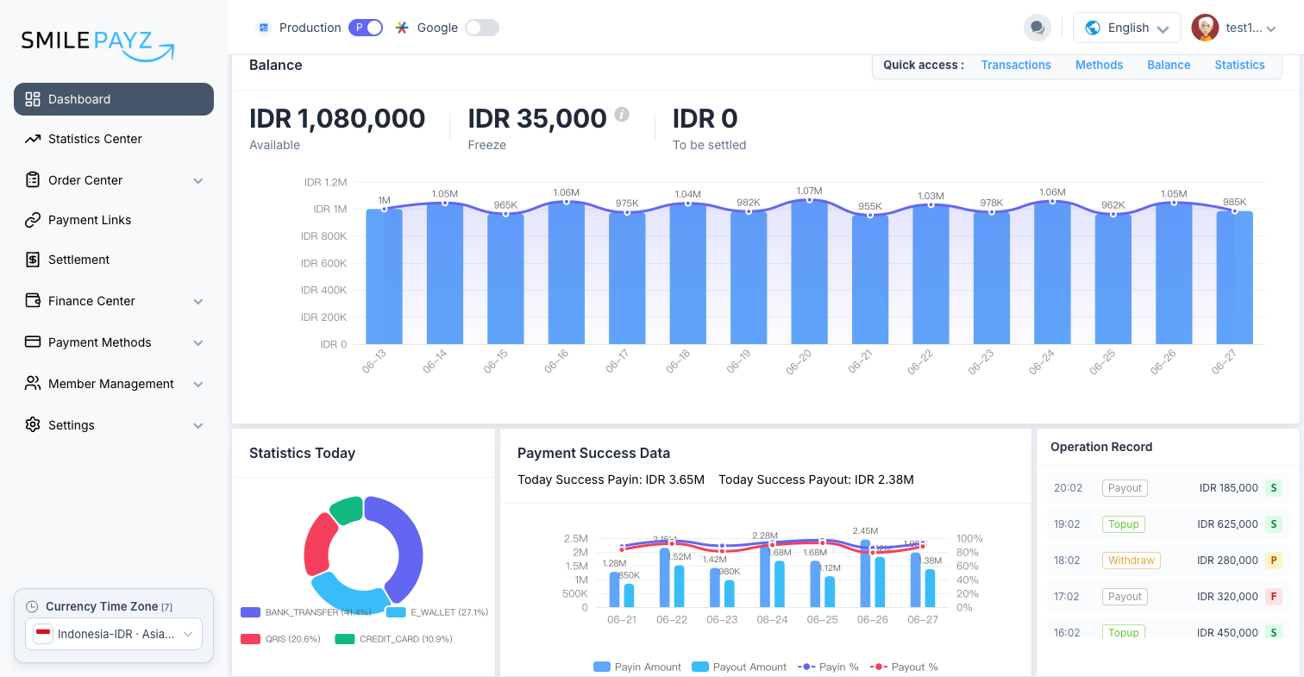Toggle Payout % line legend

[904, 667]
